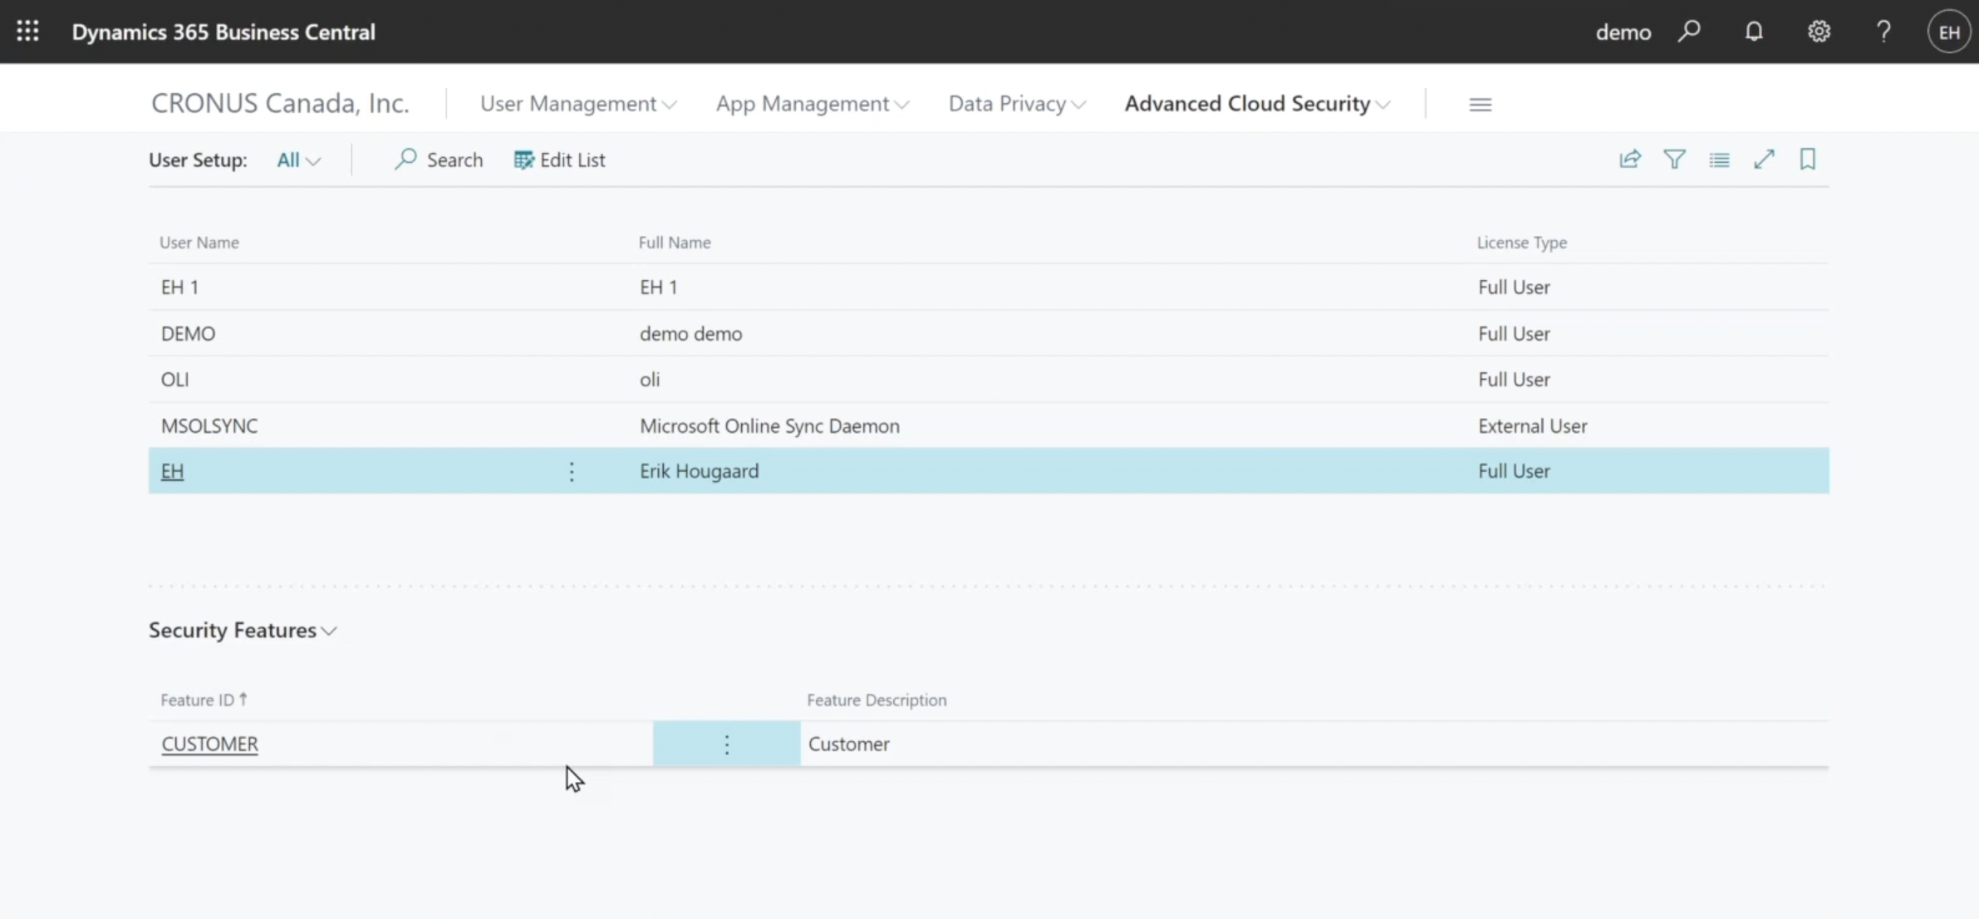Collapse the Security Features section

pos(243,631)
